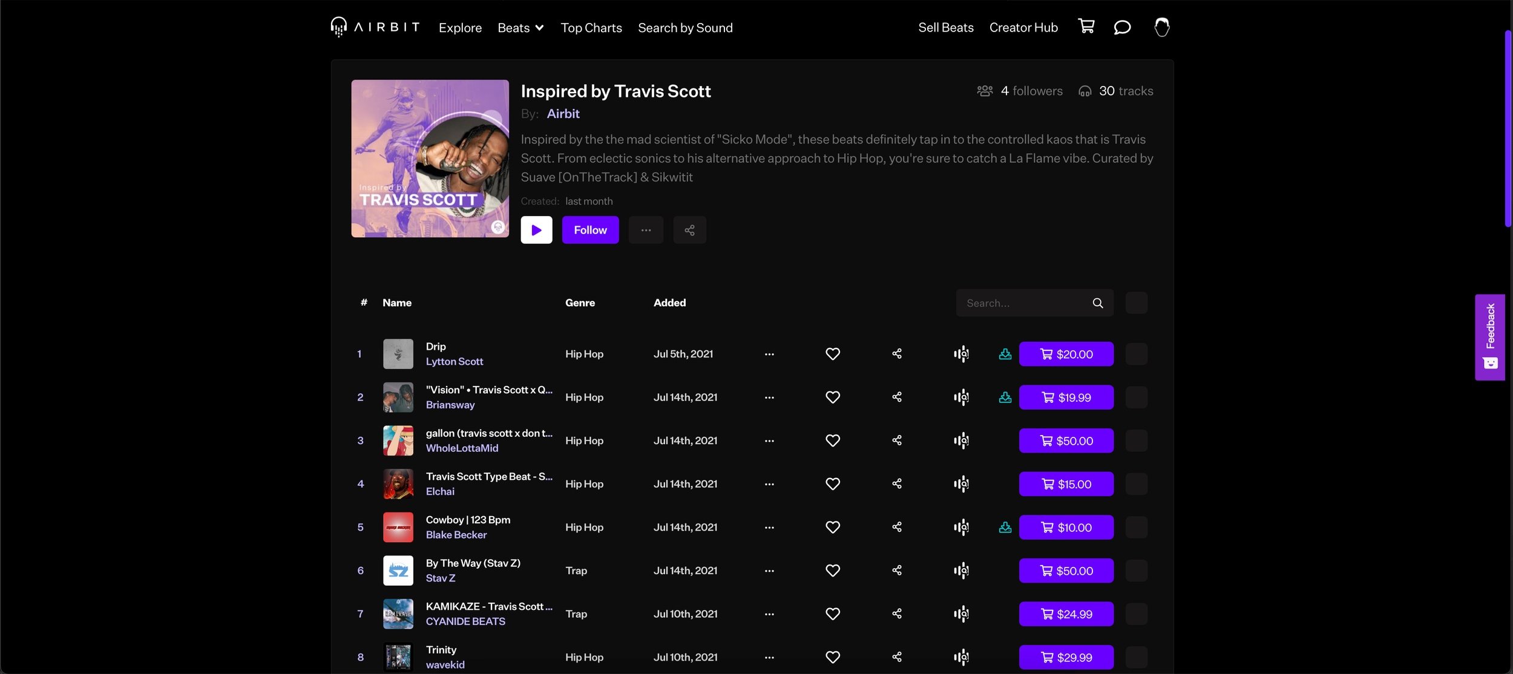Image resolution: width=1513 pixels, height=674 pixels.
Task: Find similar sounds to KAMIKAZE track
Action: pyautogui.click(x=961, y=614)
